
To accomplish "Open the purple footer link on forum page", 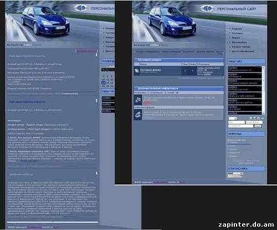I will tap(161, 182).
